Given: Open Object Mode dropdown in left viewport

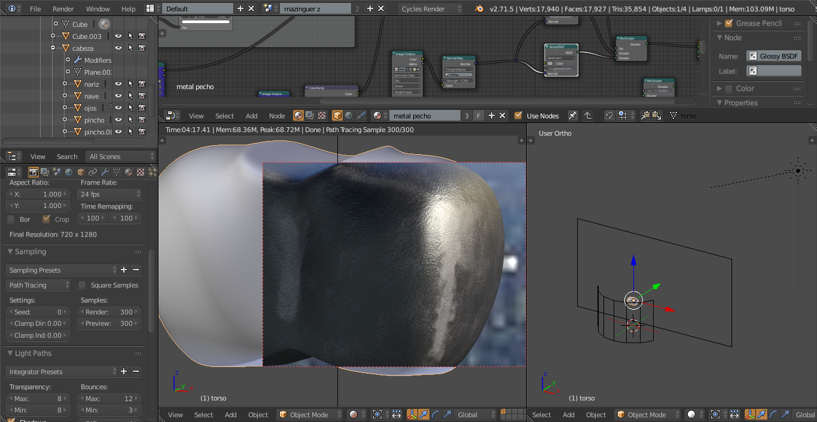Looking at the screenshot, I should [310, 414].
